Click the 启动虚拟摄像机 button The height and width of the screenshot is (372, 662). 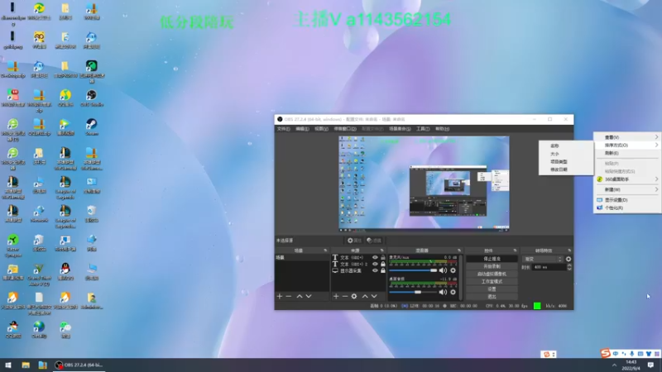coord(492,274)
